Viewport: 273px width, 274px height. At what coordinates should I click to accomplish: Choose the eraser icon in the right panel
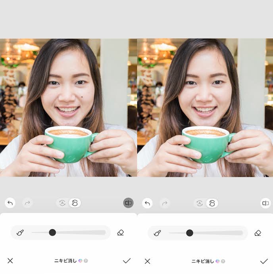258,233
